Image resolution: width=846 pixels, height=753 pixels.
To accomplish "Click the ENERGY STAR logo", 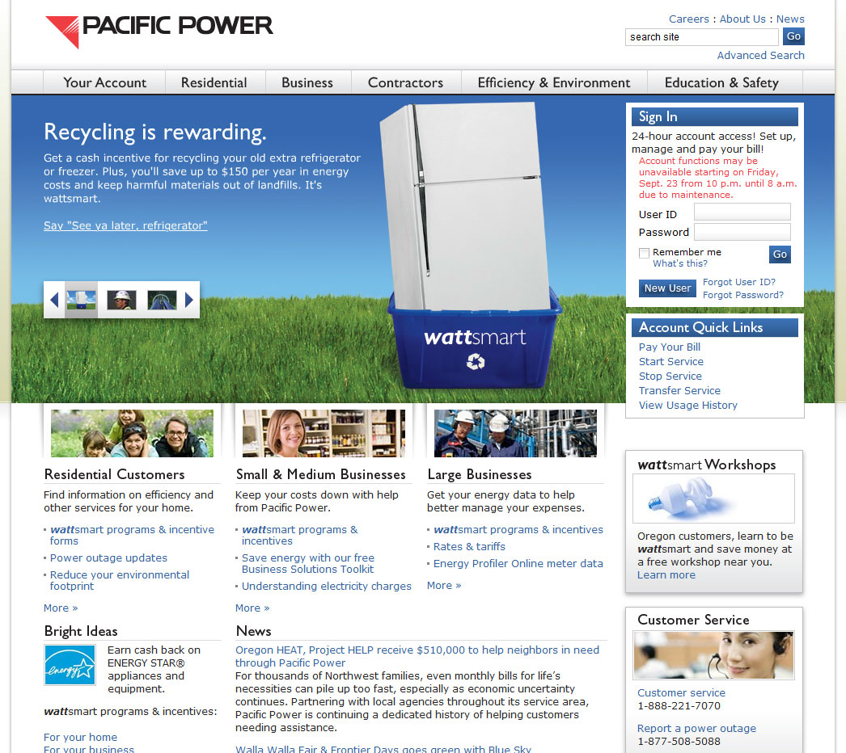I will point(70,665).
